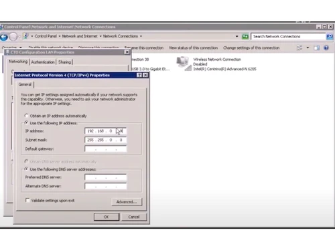Expand the arrow after Control Panel breadcrumb
Viewport: 335px width, 251px height.
point(60,36)
